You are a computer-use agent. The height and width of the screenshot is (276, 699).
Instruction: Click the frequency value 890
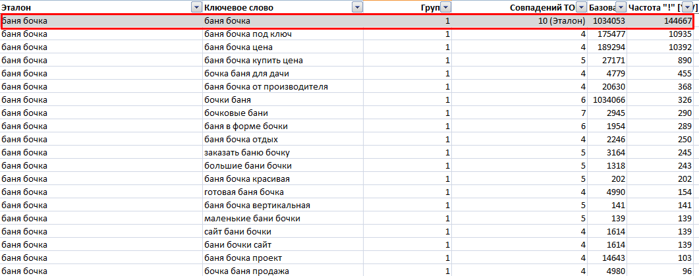point(685,61)
